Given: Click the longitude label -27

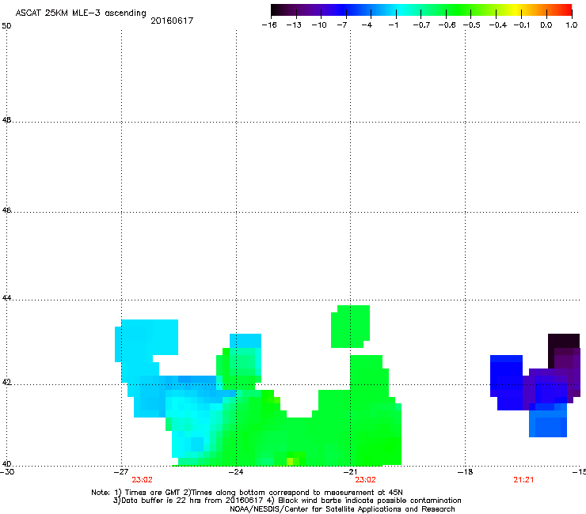Looking at the screenshot, I should coord(121,472).
